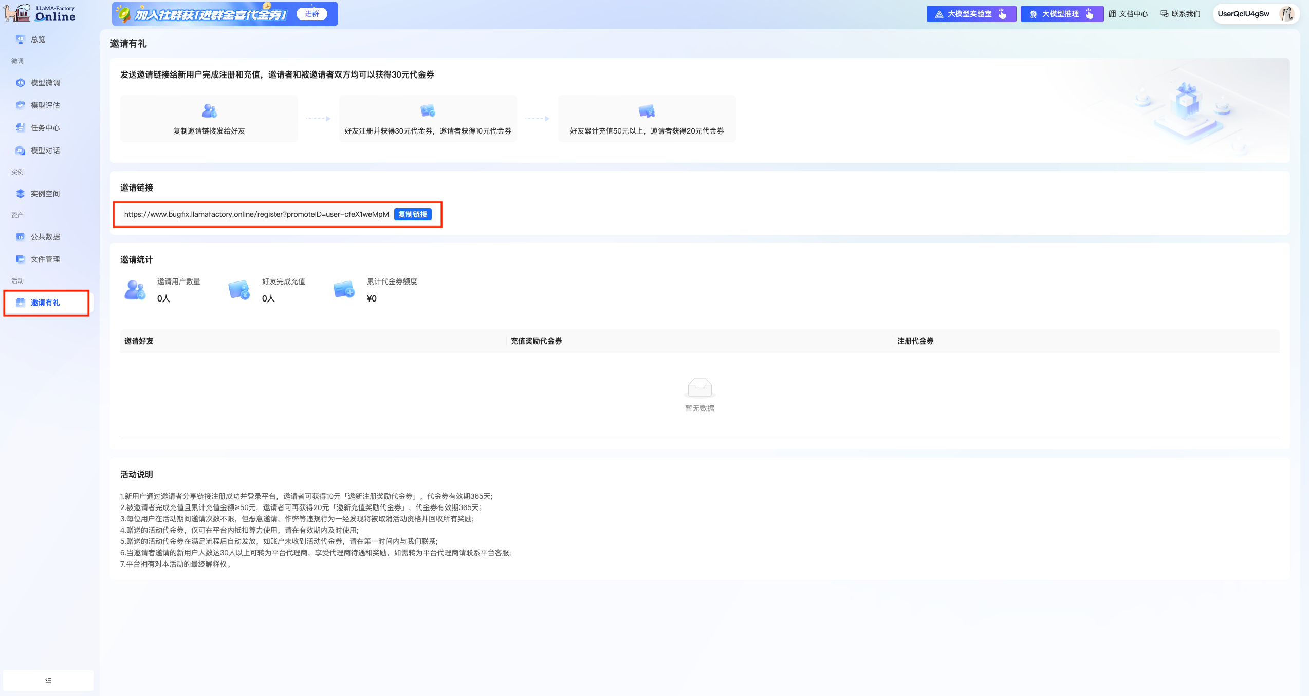Go to 模型评估 sidebar item
Viewport: 1309px width, 696px height.
point(45,105)
